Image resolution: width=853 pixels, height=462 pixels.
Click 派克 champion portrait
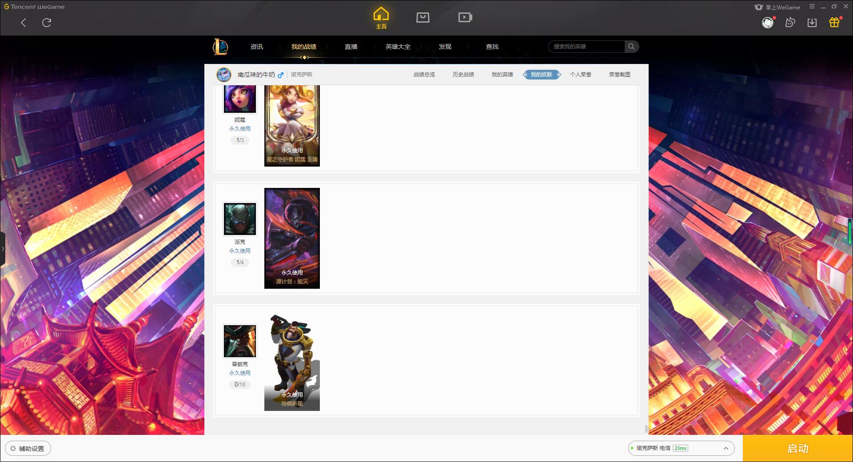click(240, 219)
